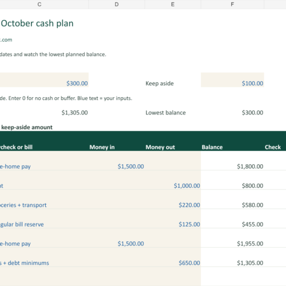Select the $580.00 balance cell
Viewport: 286px width, 286px height.
pyautogui.click(x=232, y=200)
